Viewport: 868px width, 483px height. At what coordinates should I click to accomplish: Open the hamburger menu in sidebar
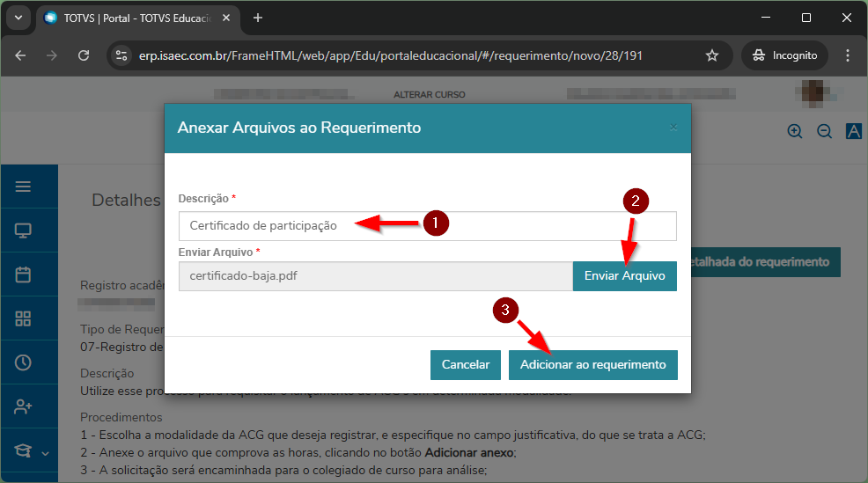(24, 187)
